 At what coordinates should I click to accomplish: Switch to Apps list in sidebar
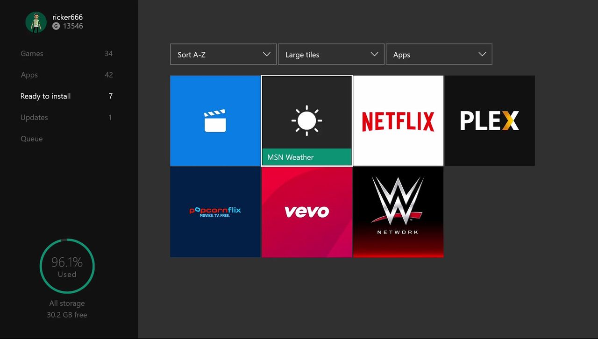[x=67, y=75]
